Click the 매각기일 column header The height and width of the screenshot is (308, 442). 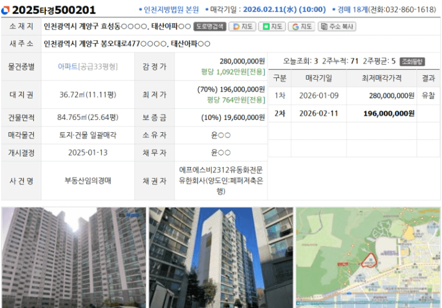319,79
